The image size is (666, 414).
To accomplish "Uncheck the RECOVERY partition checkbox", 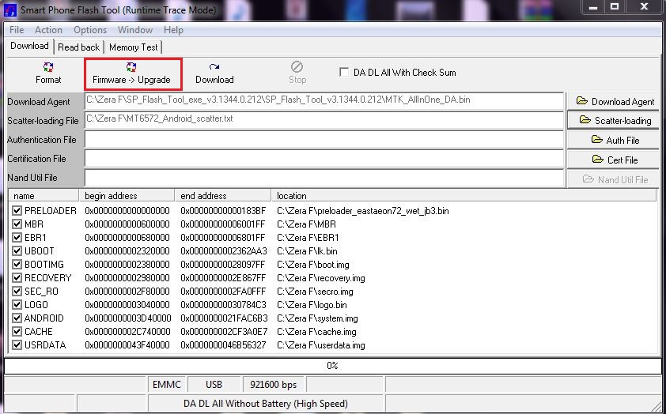I will click(17, 278).
